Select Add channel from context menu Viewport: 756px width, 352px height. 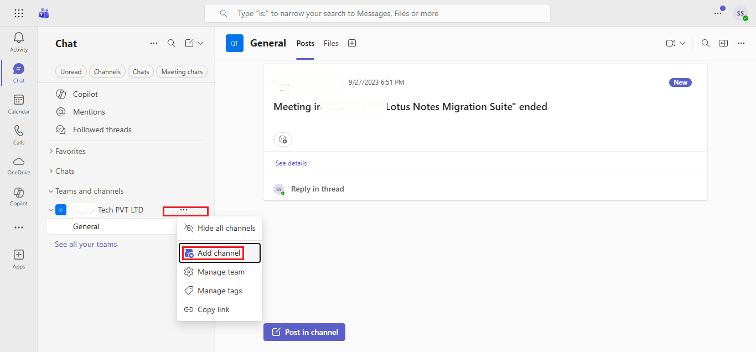pos(219,253)
